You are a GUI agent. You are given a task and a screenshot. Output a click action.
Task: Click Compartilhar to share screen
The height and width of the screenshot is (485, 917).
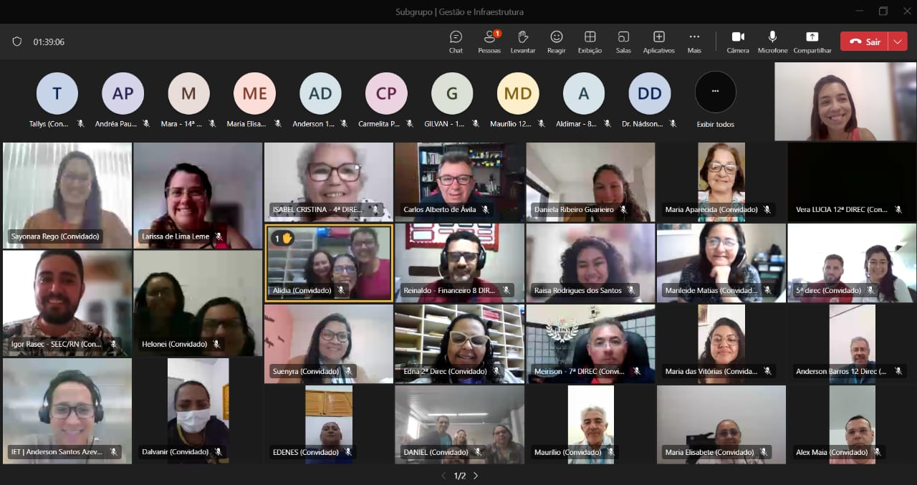coord(812,42)
